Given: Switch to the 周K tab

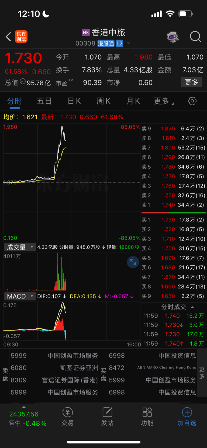Looking at the screenshot, I should (x=103, y=101).
